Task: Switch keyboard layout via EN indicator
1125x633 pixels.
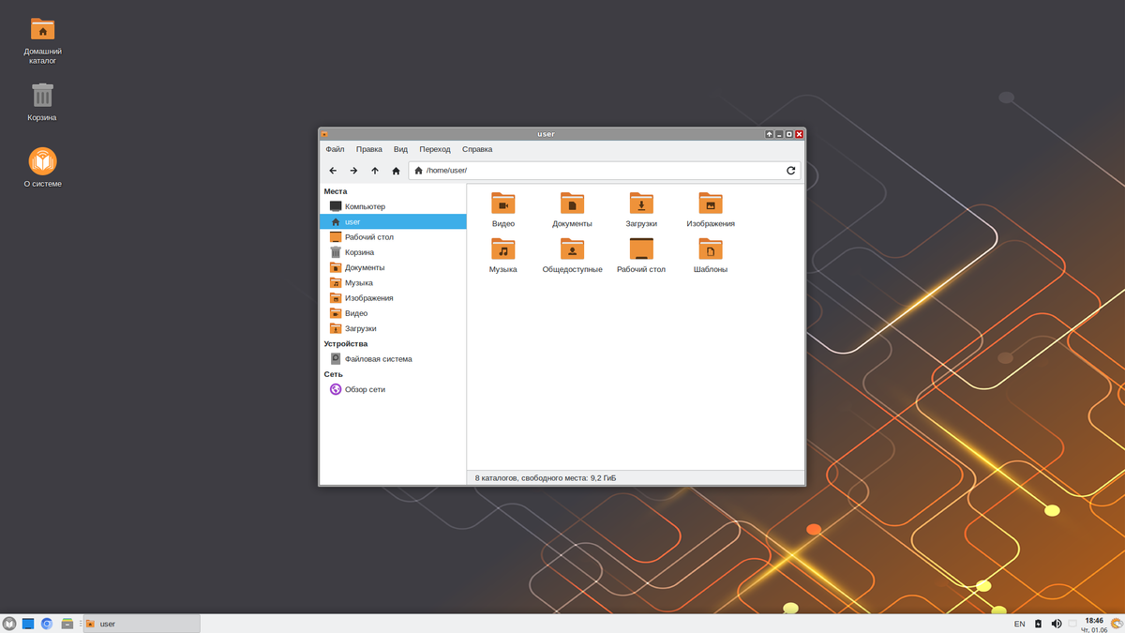Action: coord(1019,624)
